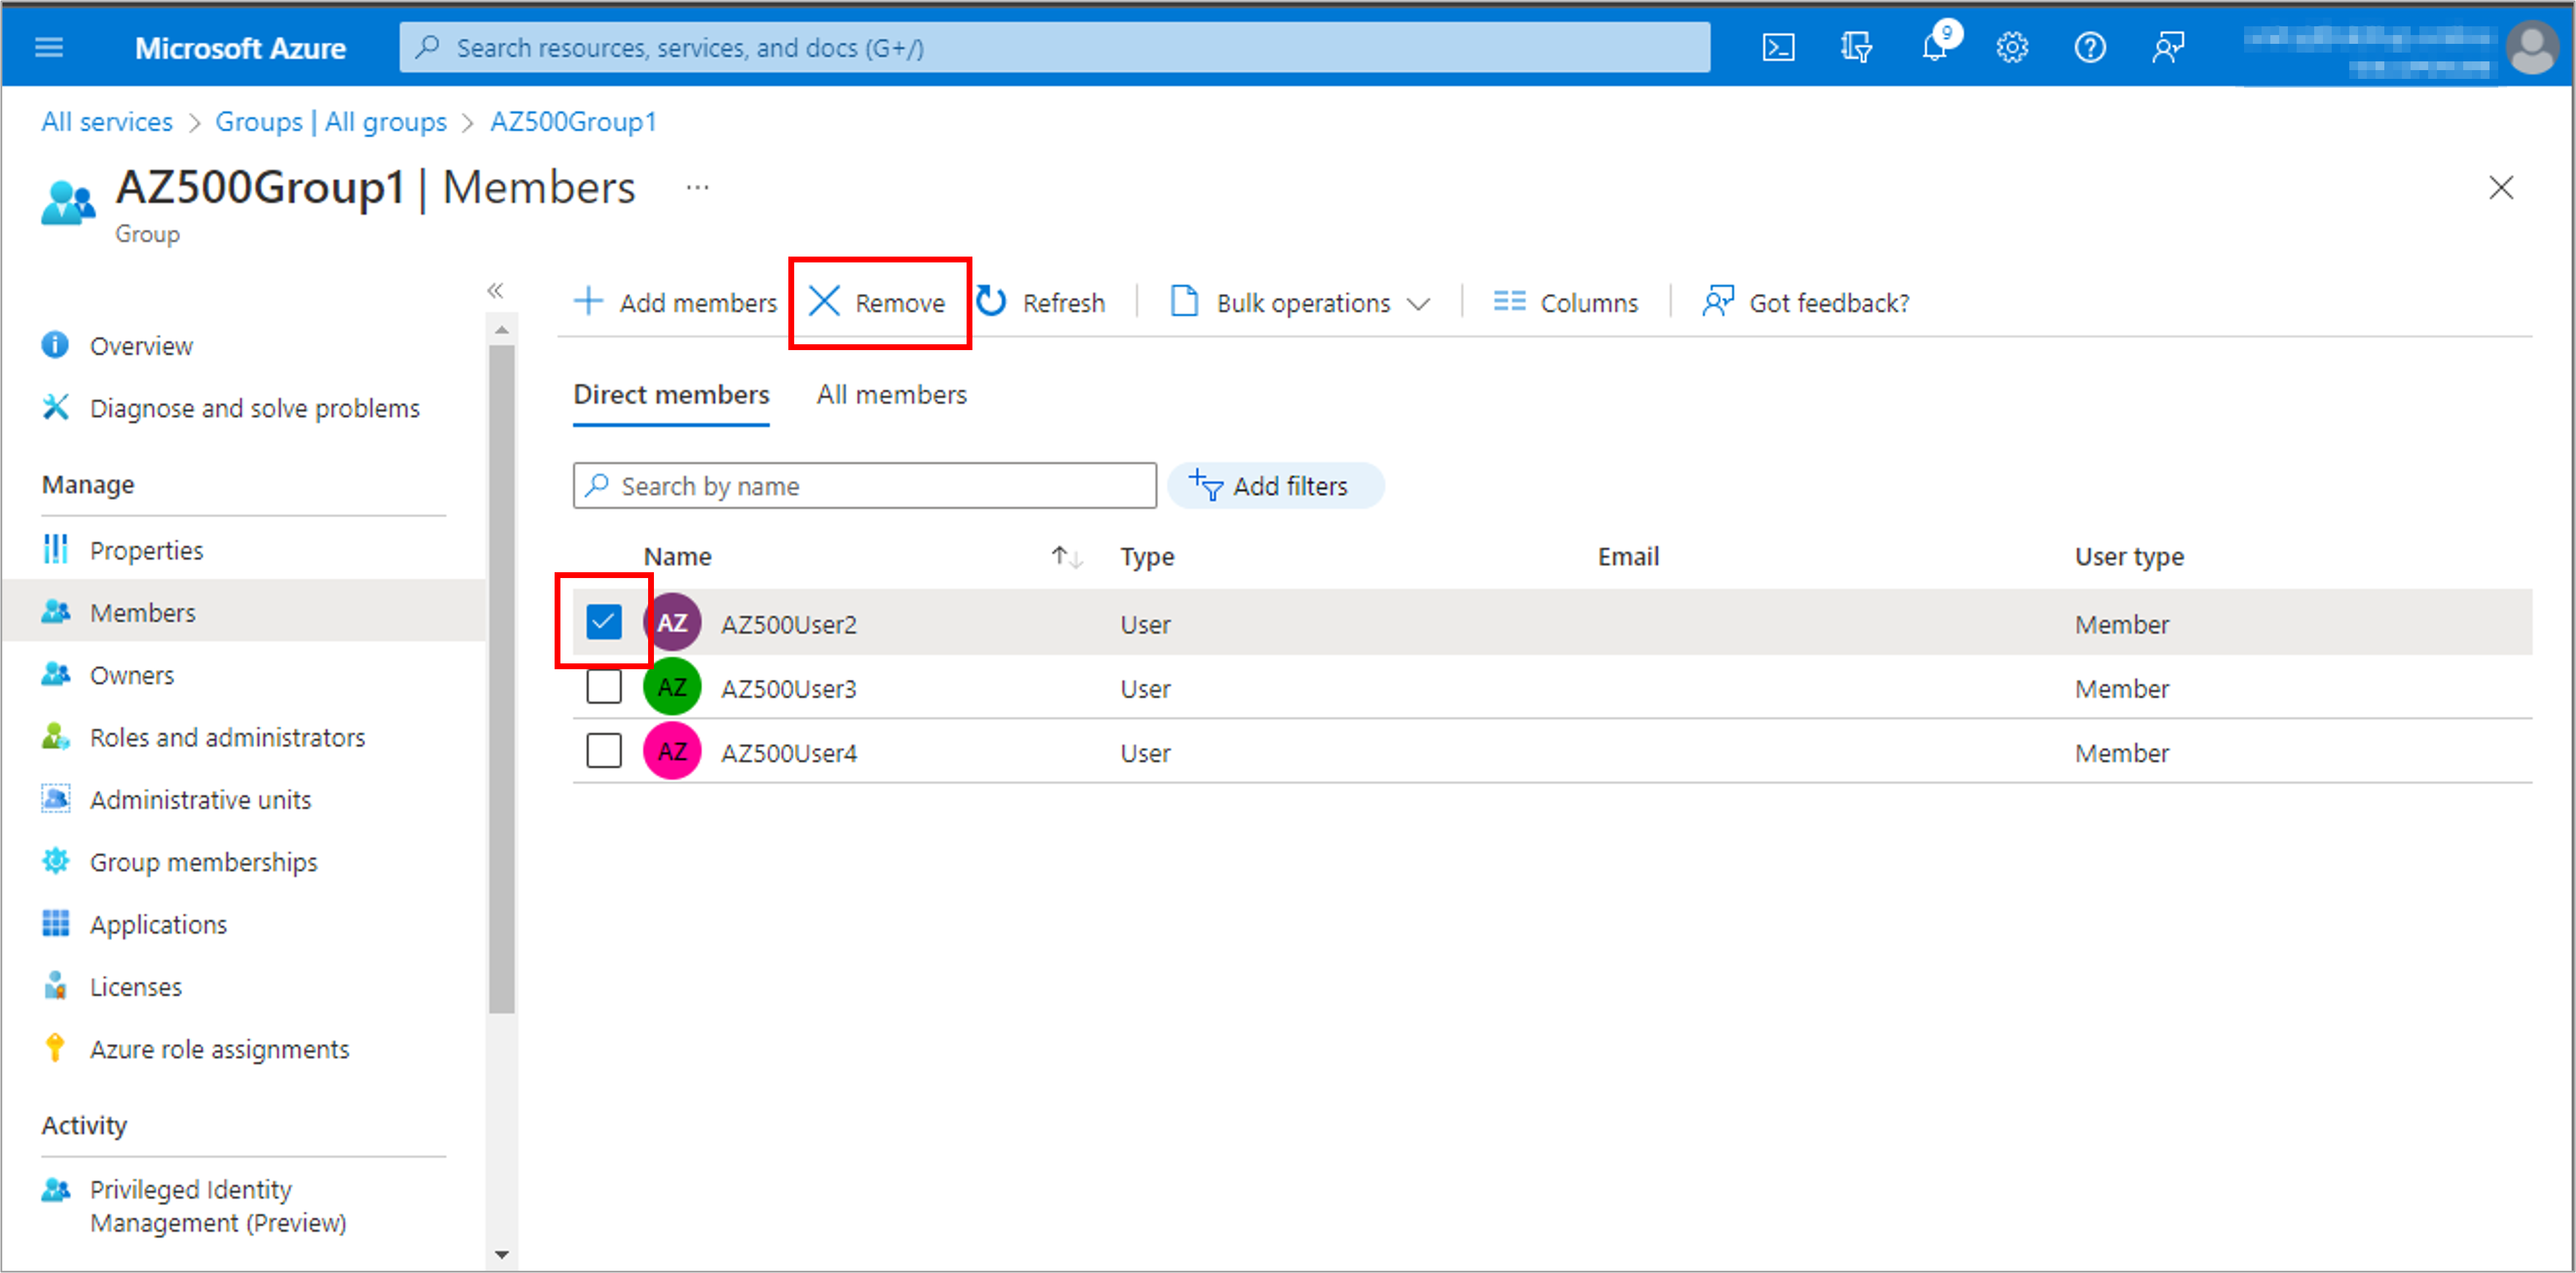Focus the global search resources box
Screen dimensions: 2576x1273
1054,47
